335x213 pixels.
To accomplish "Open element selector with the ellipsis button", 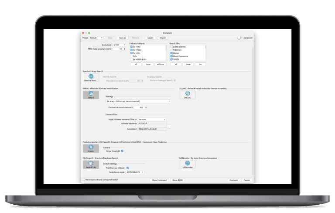I will coord(169,127).
